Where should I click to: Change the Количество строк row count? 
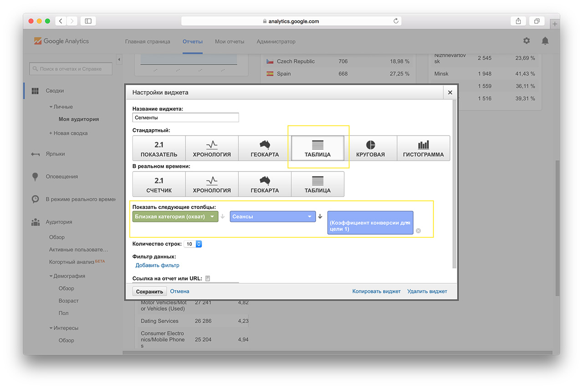[x=193, y=244]
